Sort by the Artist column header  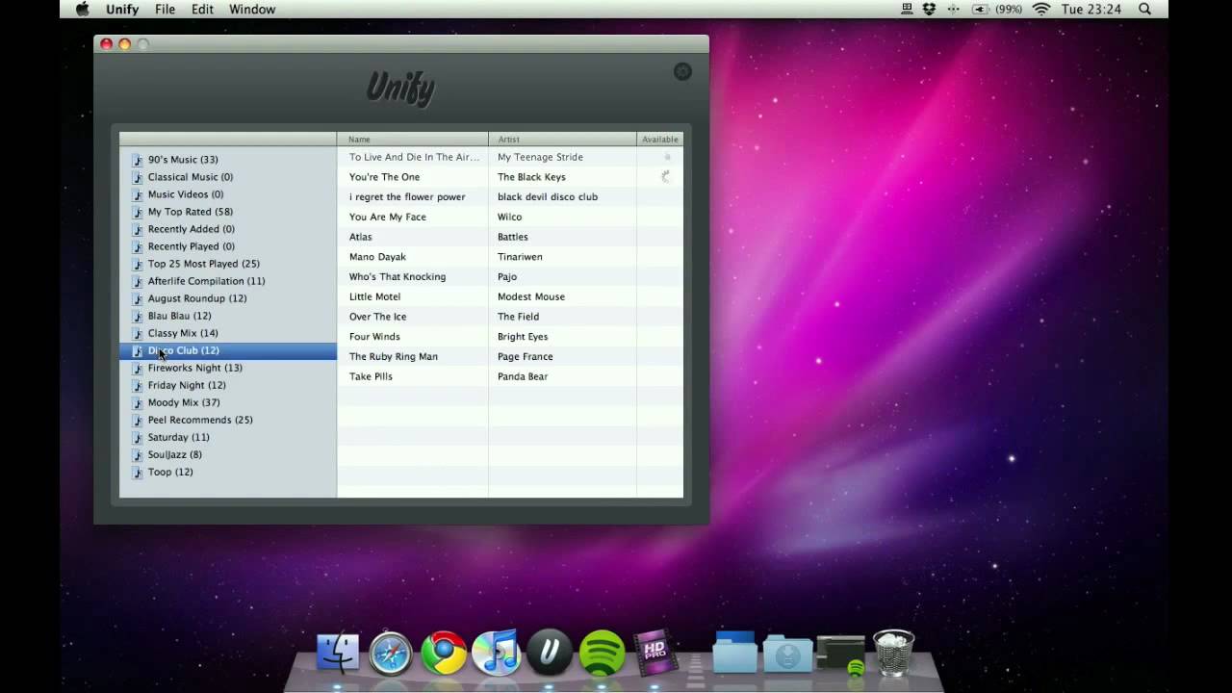tap(562, 139)
